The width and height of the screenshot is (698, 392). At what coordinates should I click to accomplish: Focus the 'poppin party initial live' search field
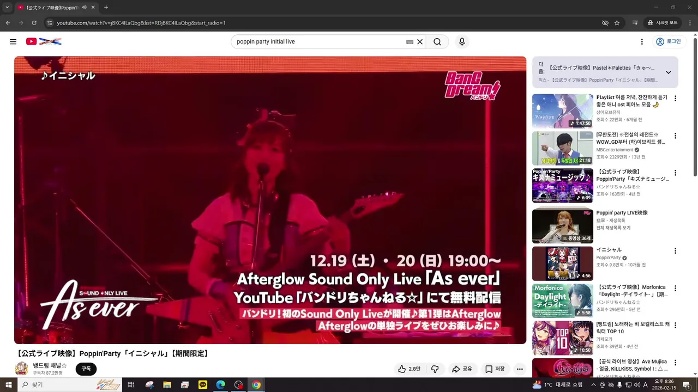point(319,42)
